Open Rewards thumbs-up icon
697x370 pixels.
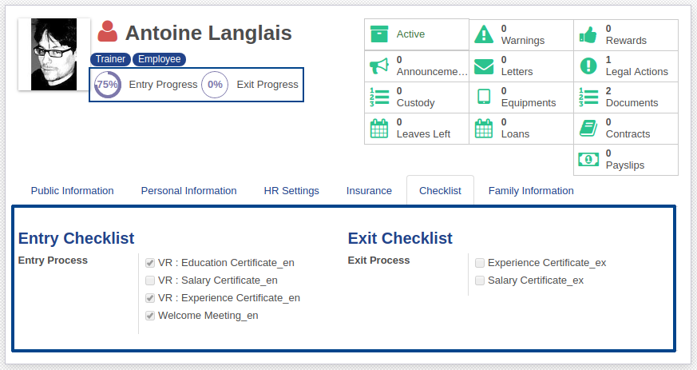pos(588,34)
